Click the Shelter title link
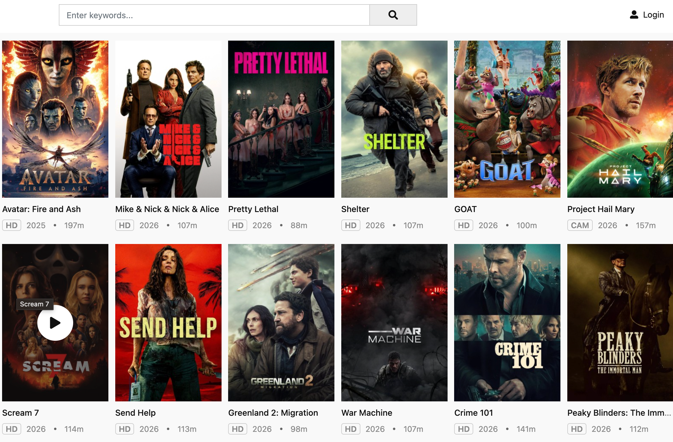This screenshot has width=673, height=442. (x=355, y=209)
